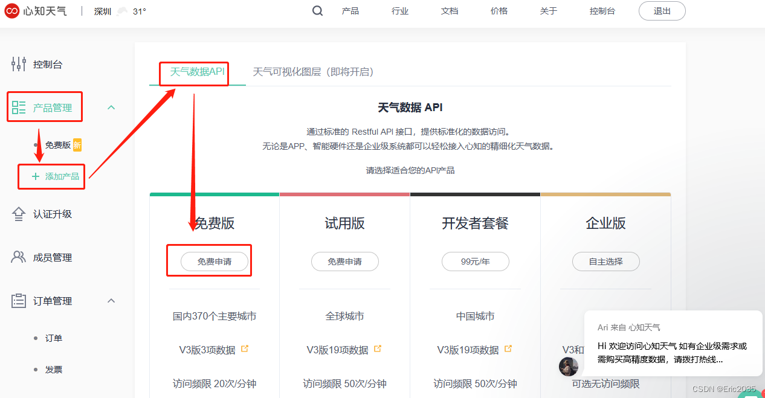The image size is (765, 398).
Task: Click the 国内370个主要城市 text
Action: click(x=215, y=316)
